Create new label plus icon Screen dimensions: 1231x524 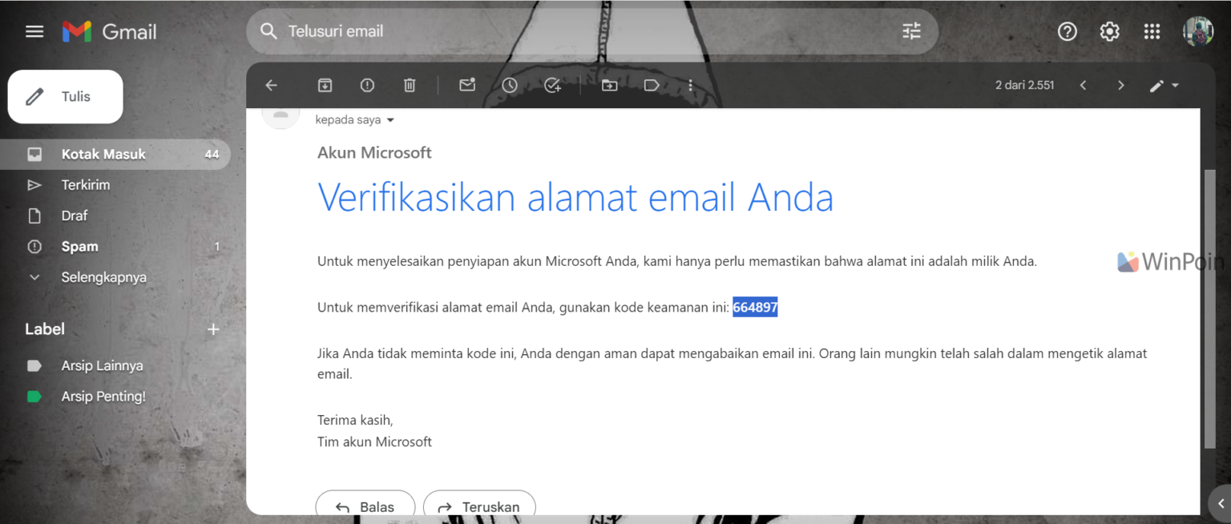213,329
